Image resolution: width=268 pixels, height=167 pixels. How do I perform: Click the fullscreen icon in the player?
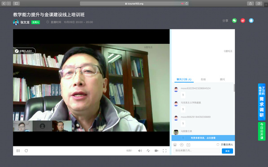coord(164,150)
